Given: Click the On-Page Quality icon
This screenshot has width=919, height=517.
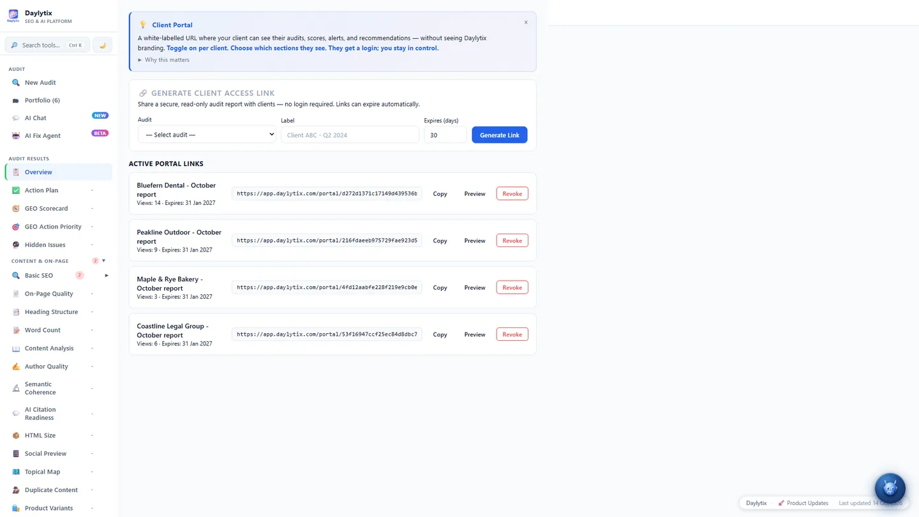Looking at the screenshot, I should [16, 294].
